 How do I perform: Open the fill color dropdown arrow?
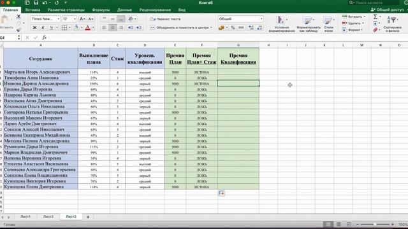point(82,27)
